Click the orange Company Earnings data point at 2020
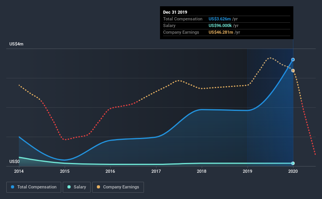Viewport: 322px width, 199px height. [x=293, y=71]
